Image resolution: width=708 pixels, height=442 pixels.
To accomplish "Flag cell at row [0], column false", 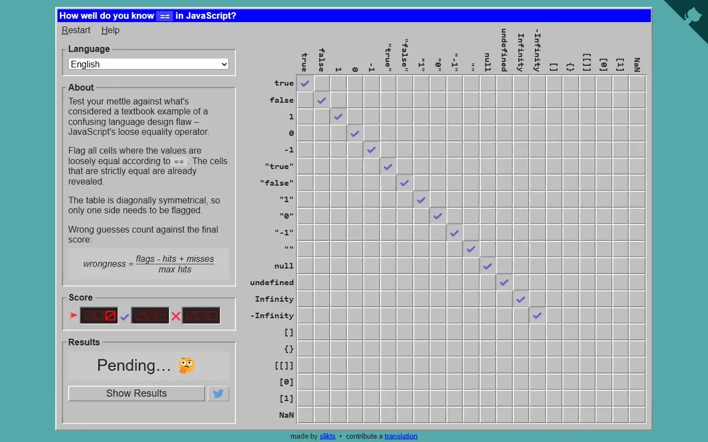I will (x=322, y=382).
